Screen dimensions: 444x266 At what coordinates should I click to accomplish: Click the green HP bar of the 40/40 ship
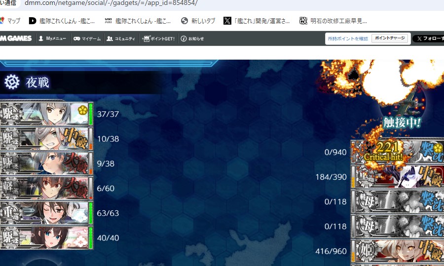(x=91, y=238)
